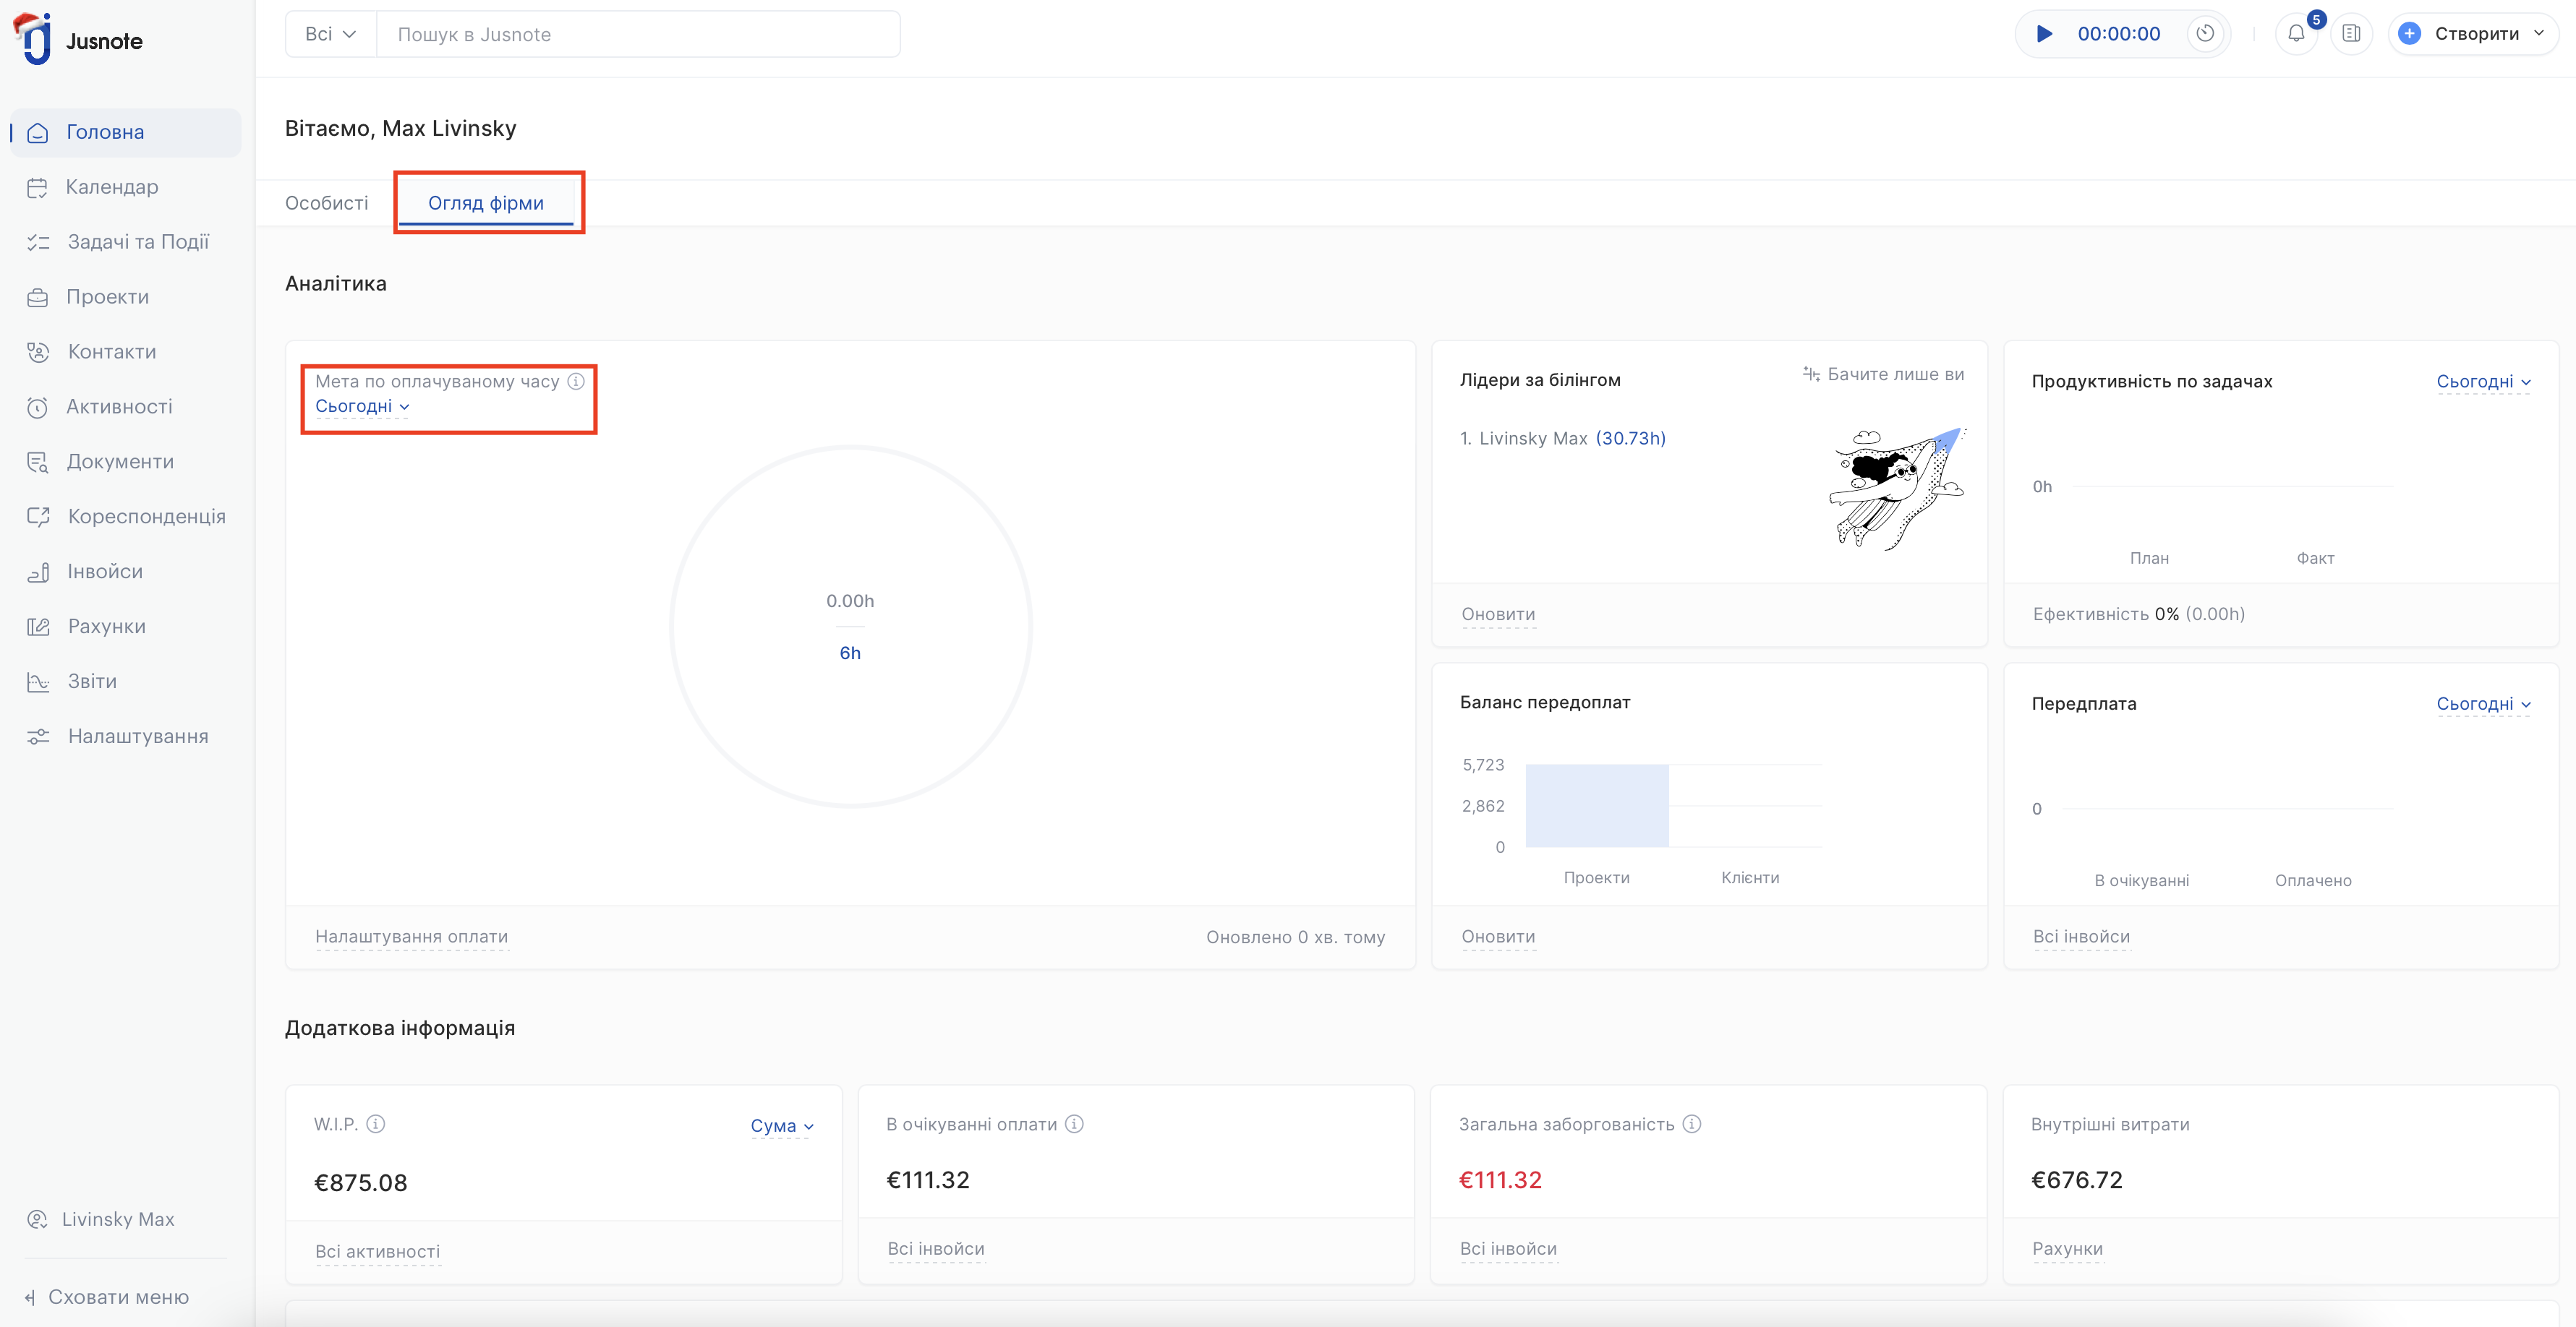Open Рахунки link under Внутрішні витрати
Viewport: 2576px width, 1327px height.
[2068, 1249]
